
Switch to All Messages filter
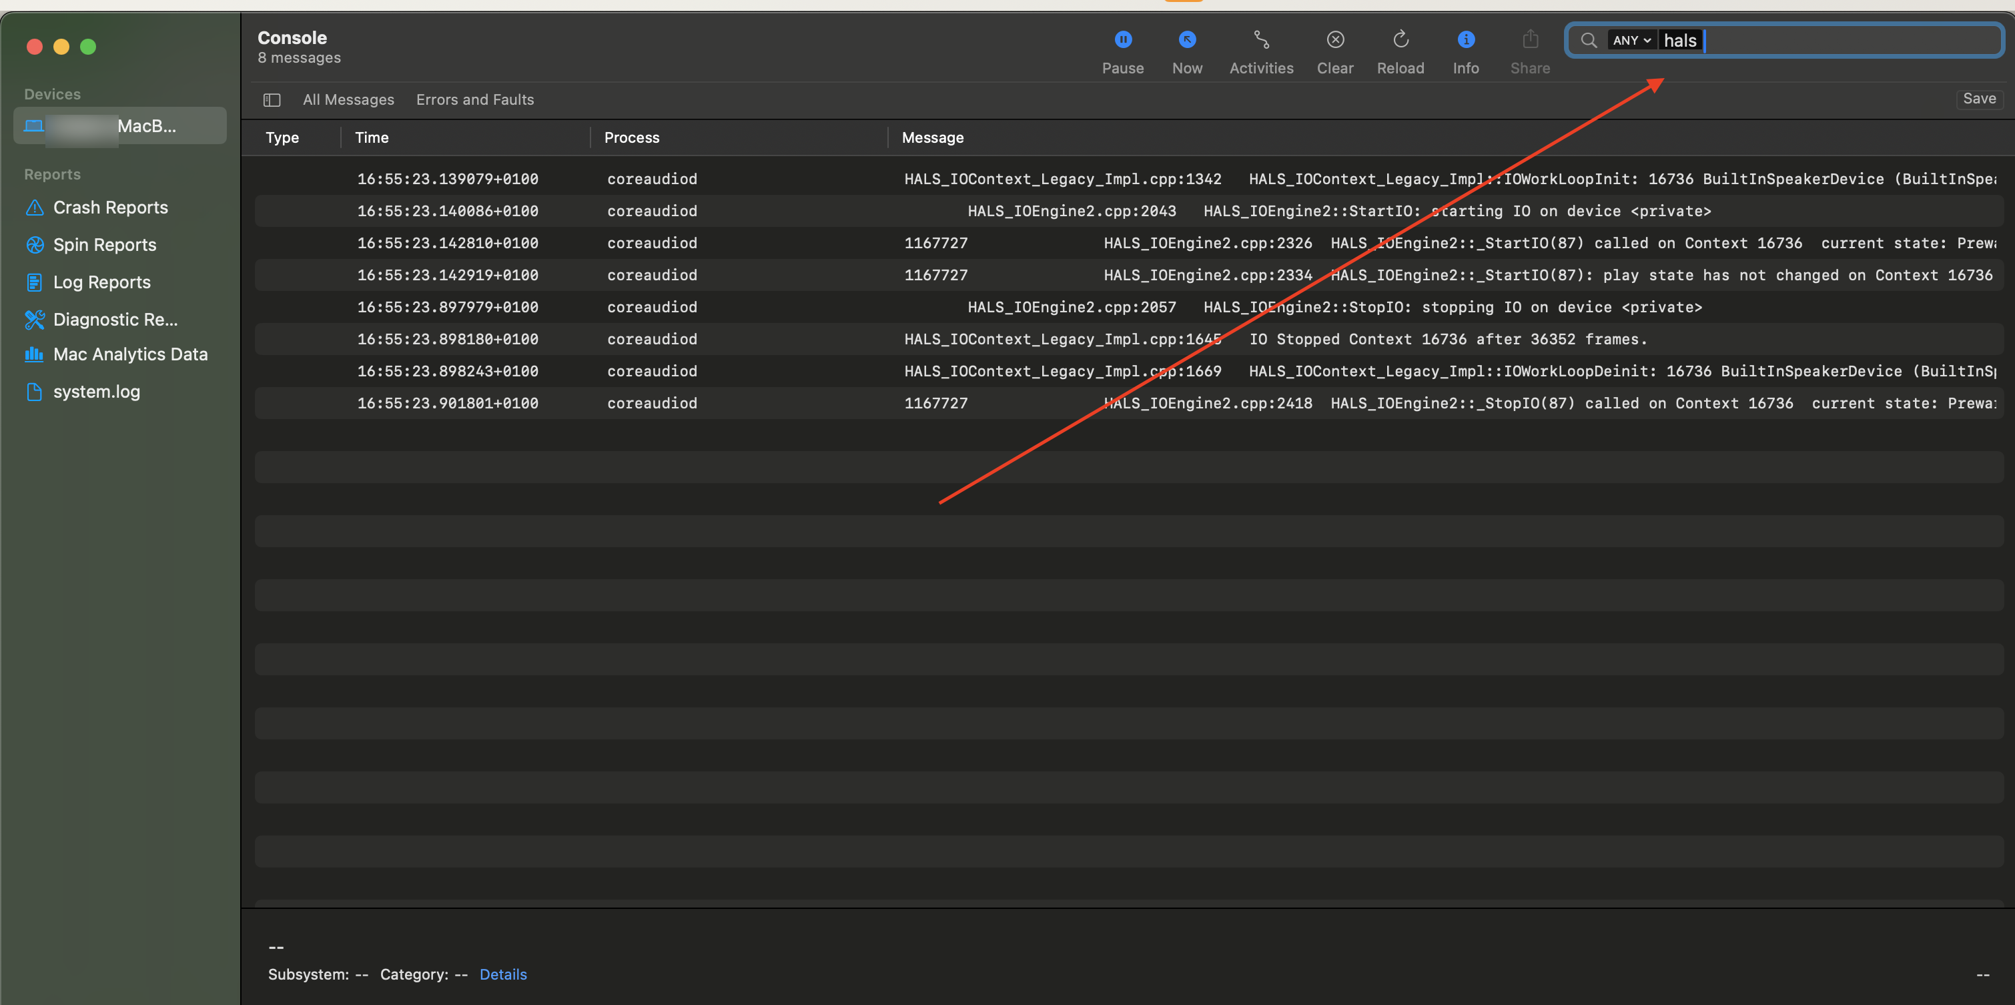pos(348,100)
